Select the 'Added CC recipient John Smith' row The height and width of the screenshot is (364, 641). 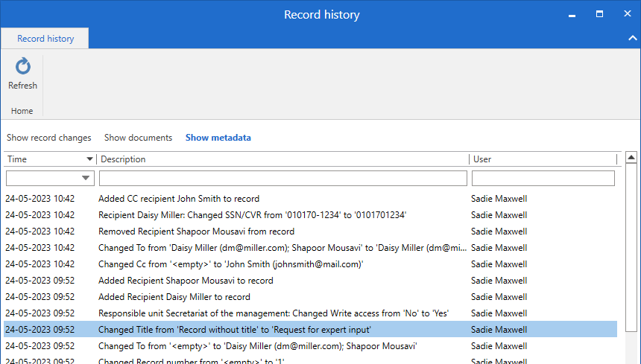tap(179, 199)
